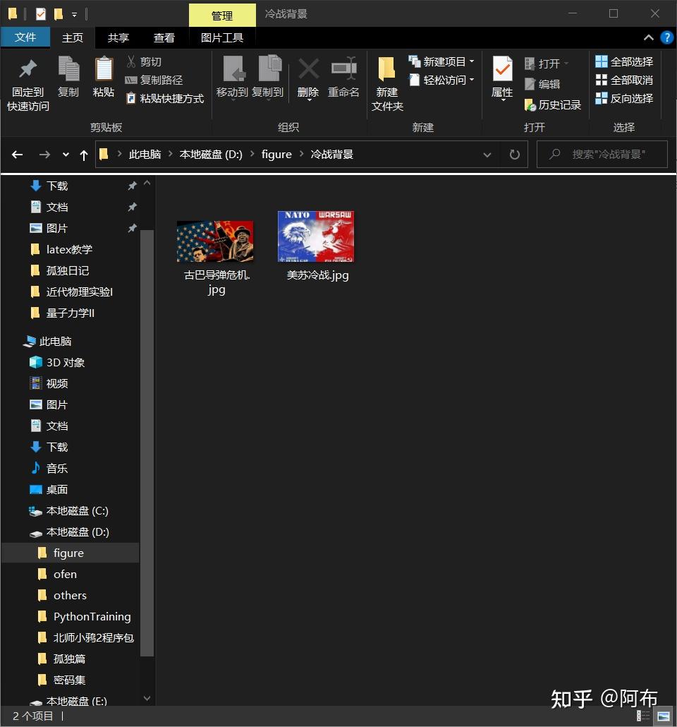The width and height of the screenshot is (677, 727).
Task: Switch to the View (查看) tab
Action: (164, 37)
